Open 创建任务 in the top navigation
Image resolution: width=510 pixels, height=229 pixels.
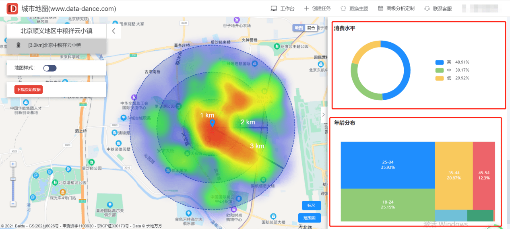point(317,8)
